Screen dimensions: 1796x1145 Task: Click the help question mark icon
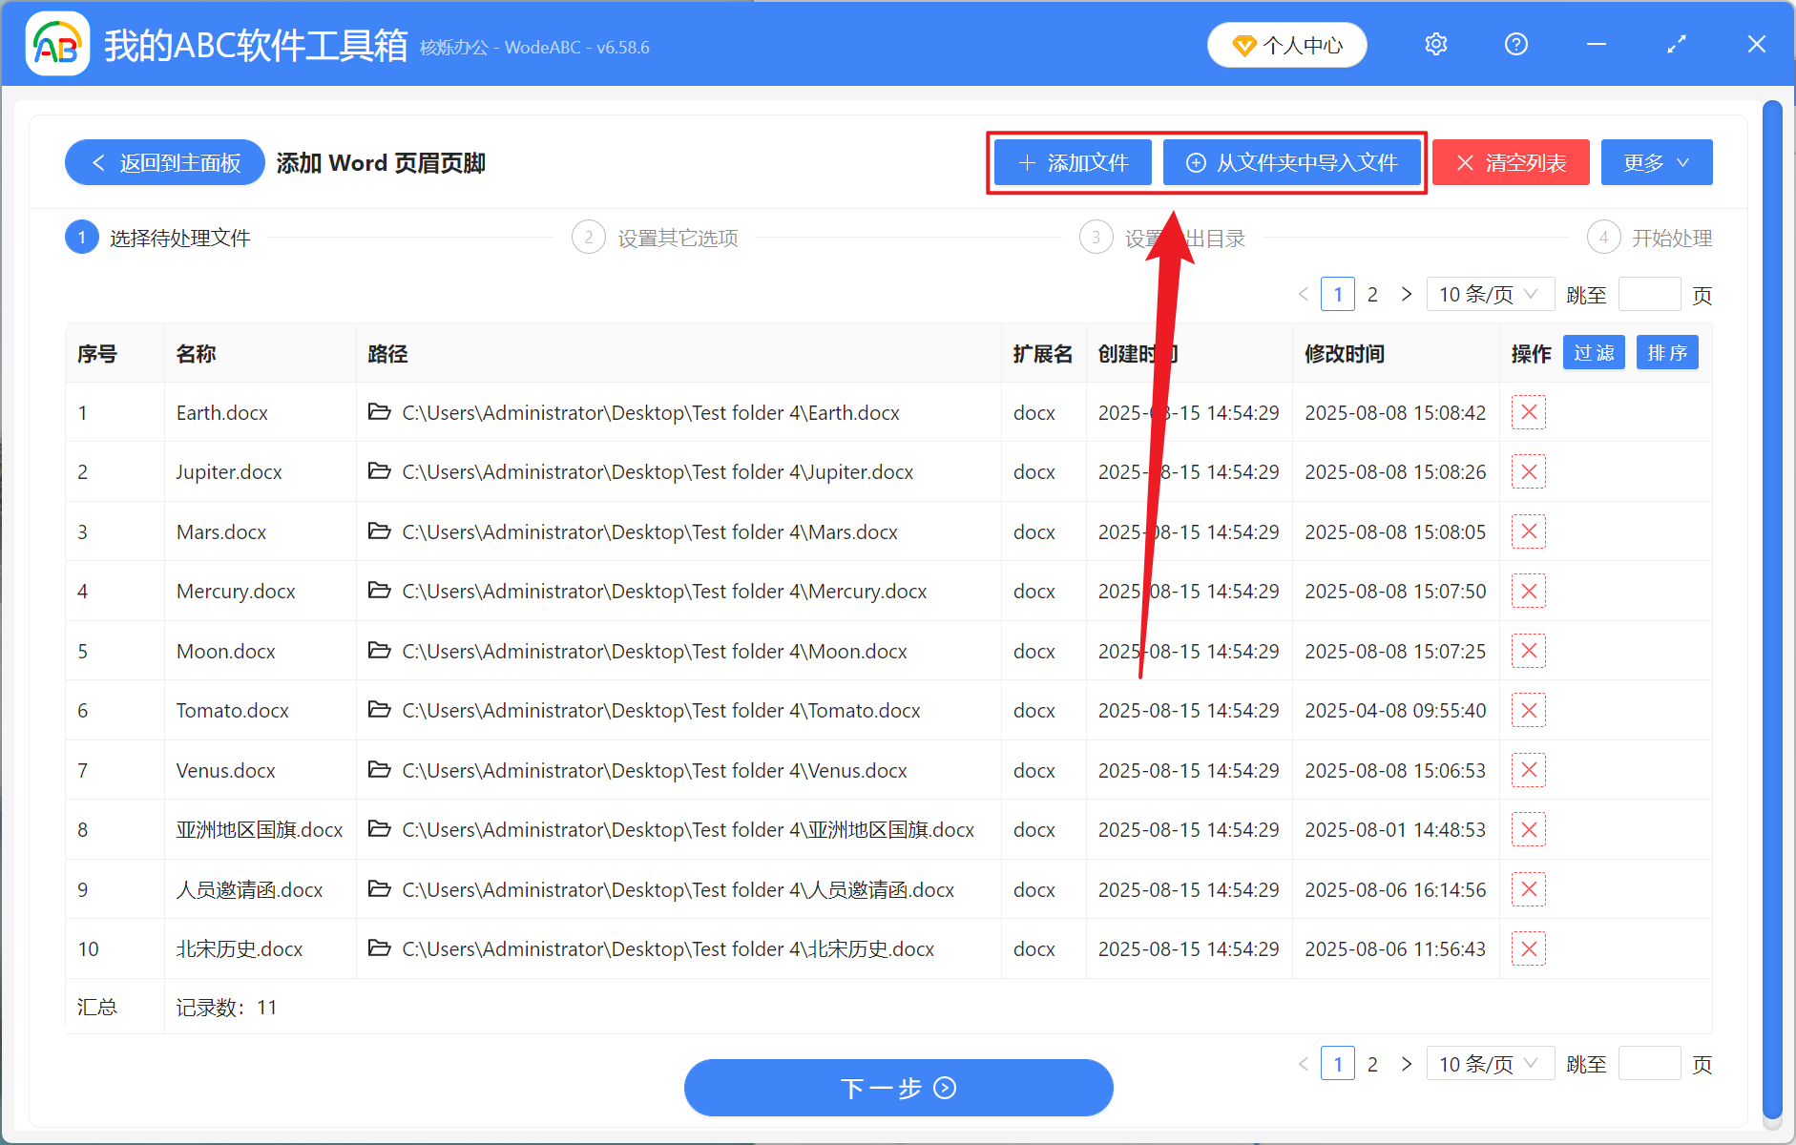[x=1515, y=44]
